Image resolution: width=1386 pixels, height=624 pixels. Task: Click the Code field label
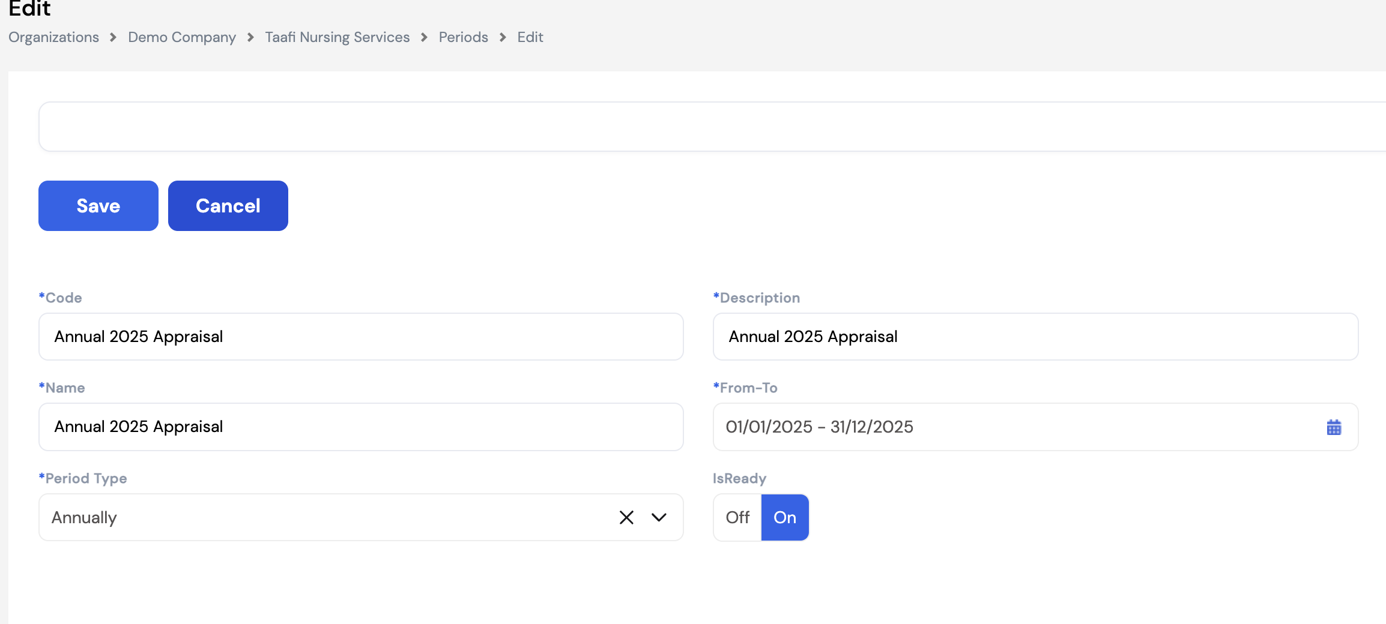(61, 298)
